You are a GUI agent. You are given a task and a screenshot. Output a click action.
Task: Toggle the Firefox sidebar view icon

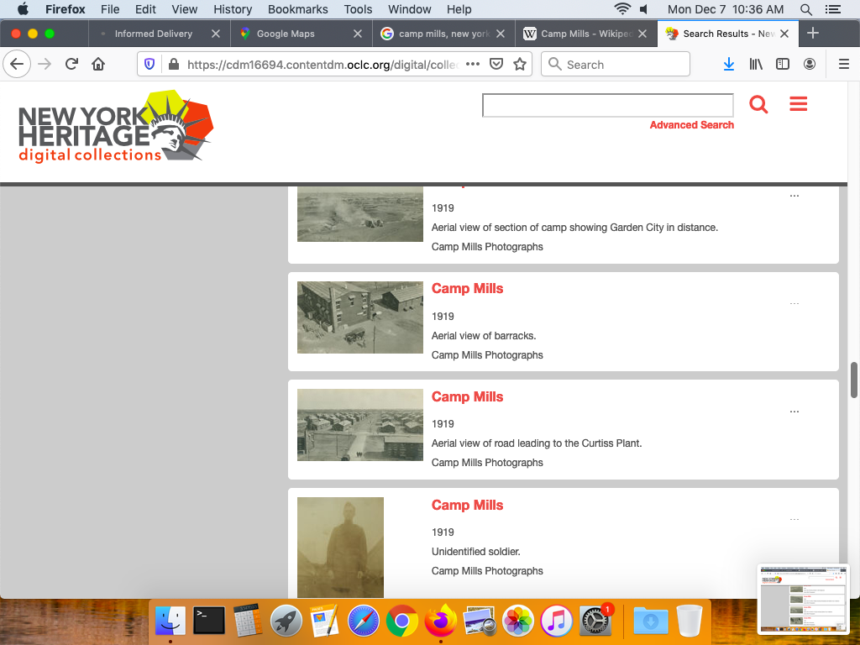(783, 65)
